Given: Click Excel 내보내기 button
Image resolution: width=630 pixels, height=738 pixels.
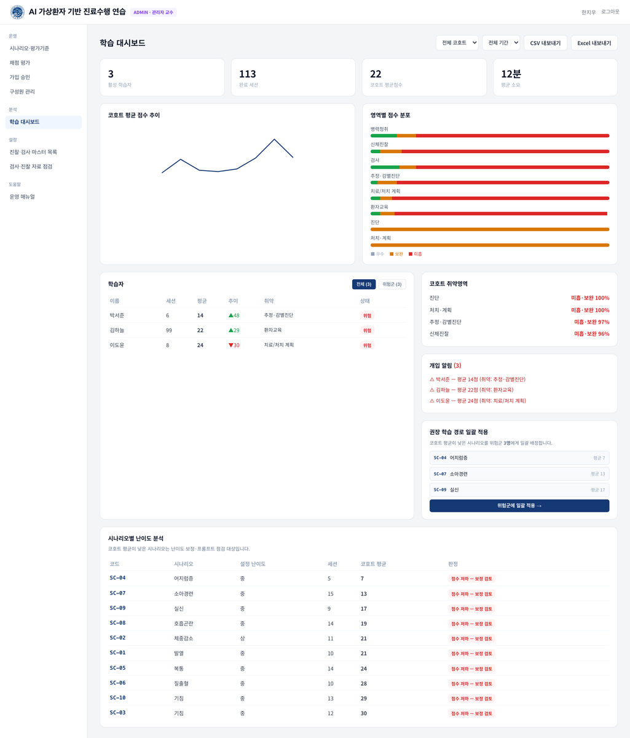Looking at the screenshot, I should point(594,43).
